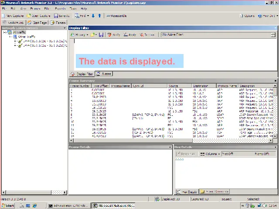
Task: Click the Destination column header
Action: [x=204, y=86]
